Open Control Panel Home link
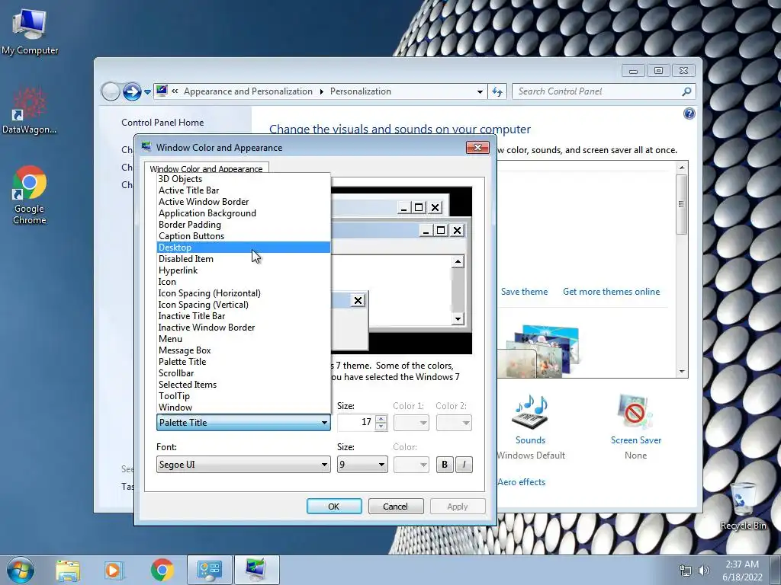781x585 pixels. click(x=162, y=123)
